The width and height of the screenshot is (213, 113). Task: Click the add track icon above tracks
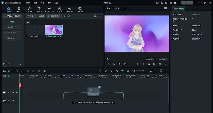tap(4, 76)
